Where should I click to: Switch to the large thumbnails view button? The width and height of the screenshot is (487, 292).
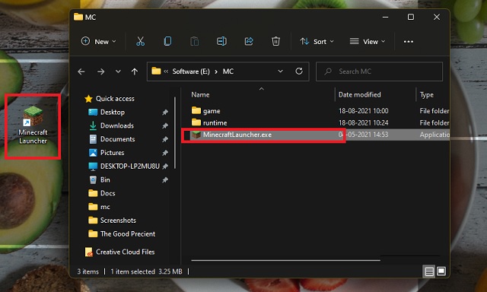[441, 271]
